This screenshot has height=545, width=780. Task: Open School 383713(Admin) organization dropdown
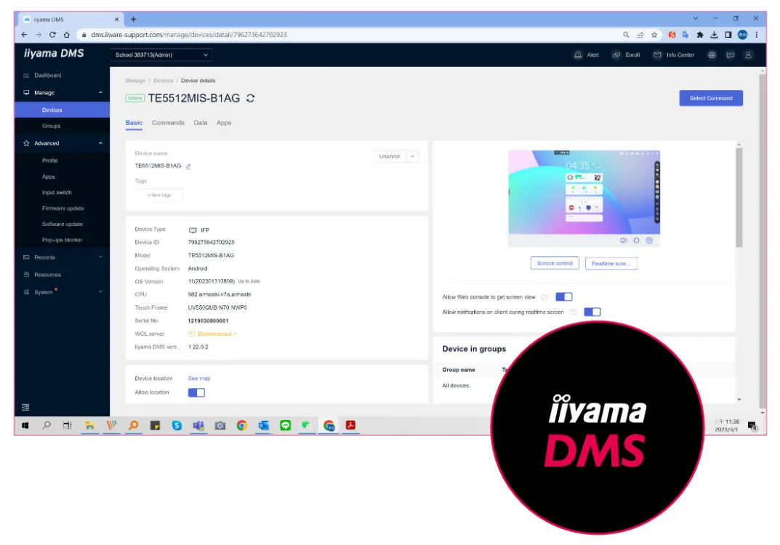click(161, 54)
